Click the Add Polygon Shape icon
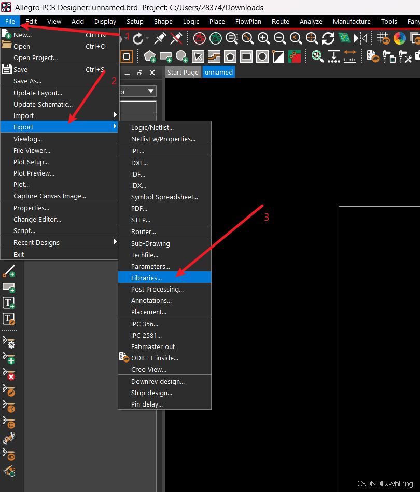The image size is (420, 492). click(149, 57)
